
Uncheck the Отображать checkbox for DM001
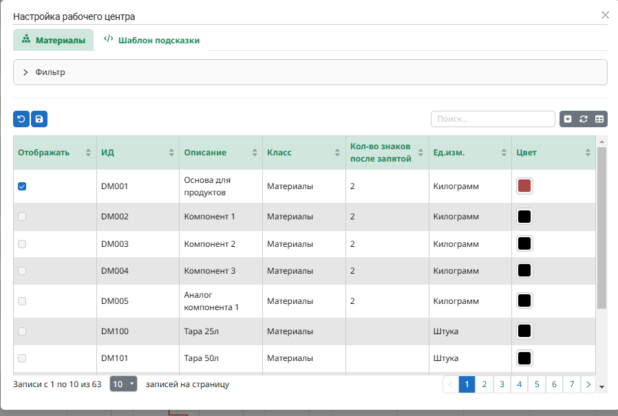click(x=22, y=186)
